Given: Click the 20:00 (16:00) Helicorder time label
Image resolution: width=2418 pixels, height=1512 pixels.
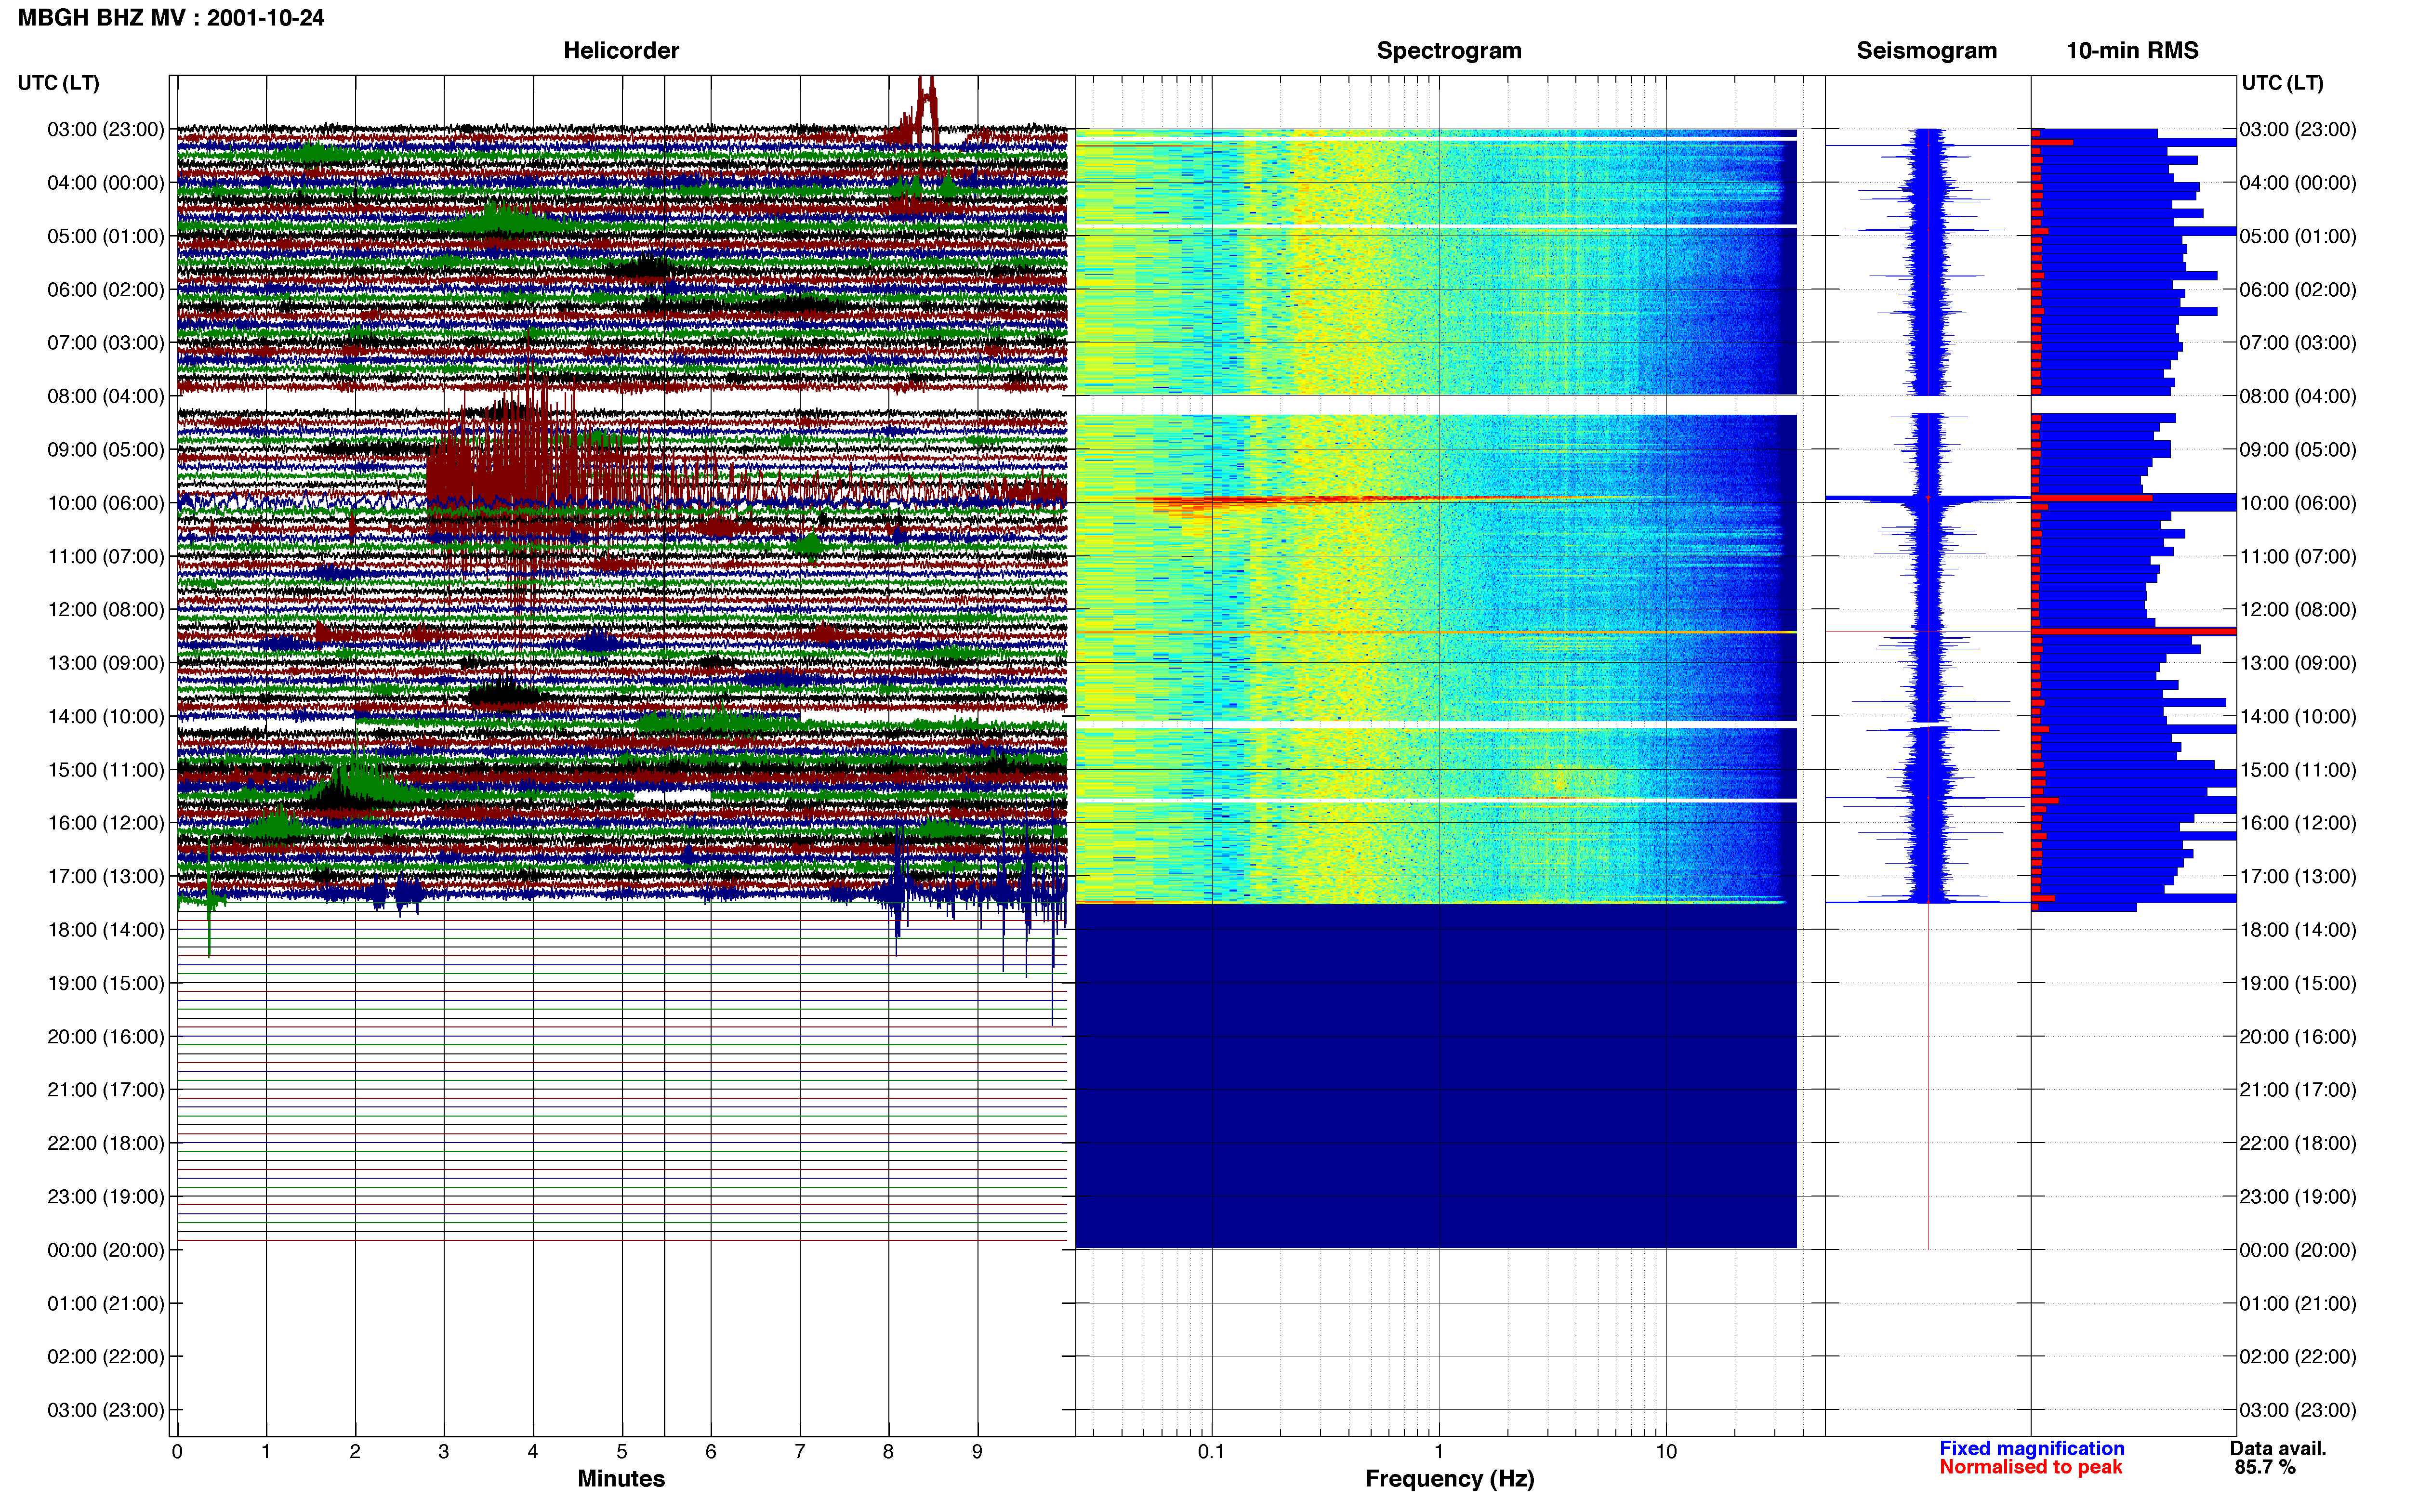Looking at the screenshot, I should pos(106,1037).
